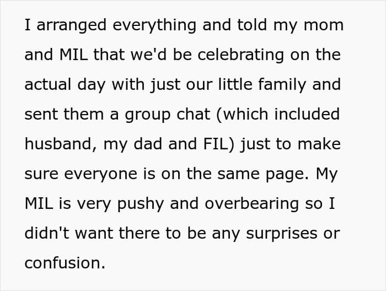
Task: Select the word "mom" in the paragraph
Action: click(x=324, y=25)
